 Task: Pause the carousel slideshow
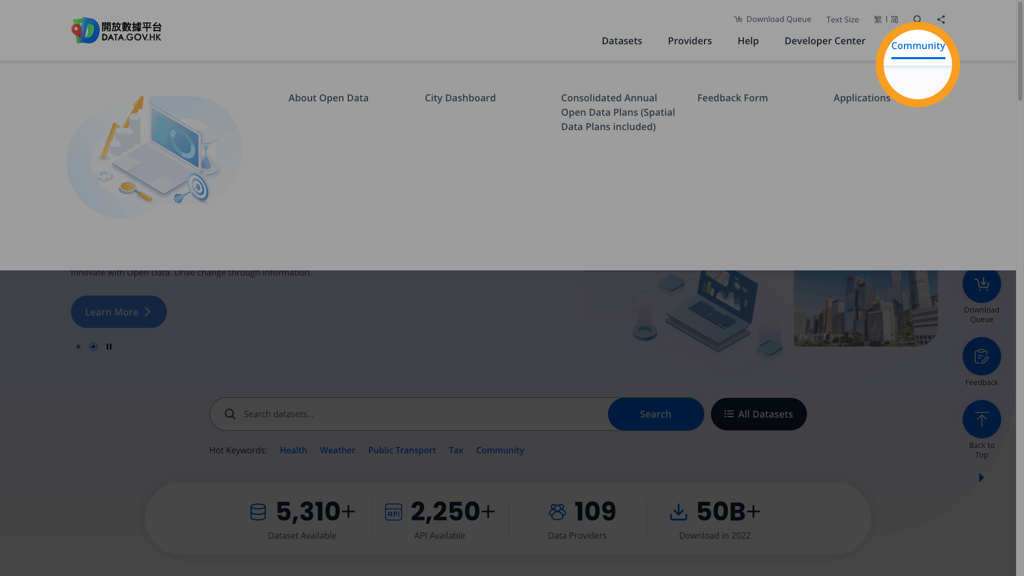coord(109,346)
